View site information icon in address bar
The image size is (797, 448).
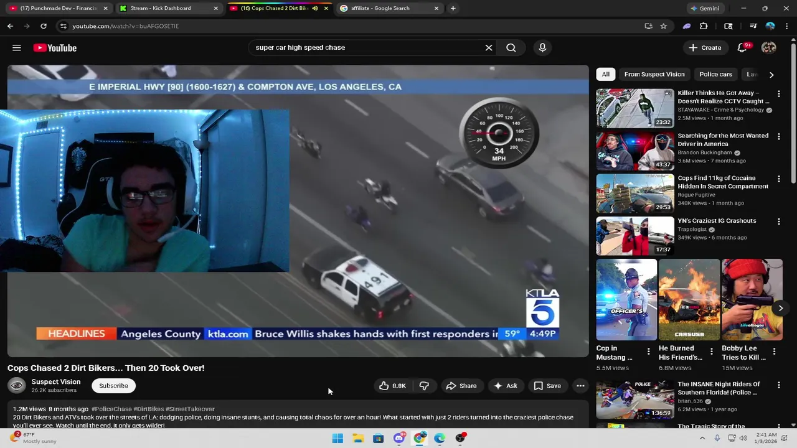point(63,26)
